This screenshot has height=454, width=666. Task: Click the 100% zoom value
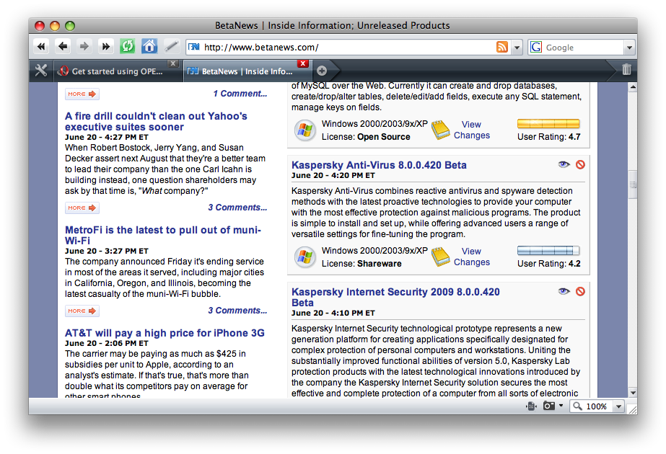pyautogui.click(x=596, y=406)
